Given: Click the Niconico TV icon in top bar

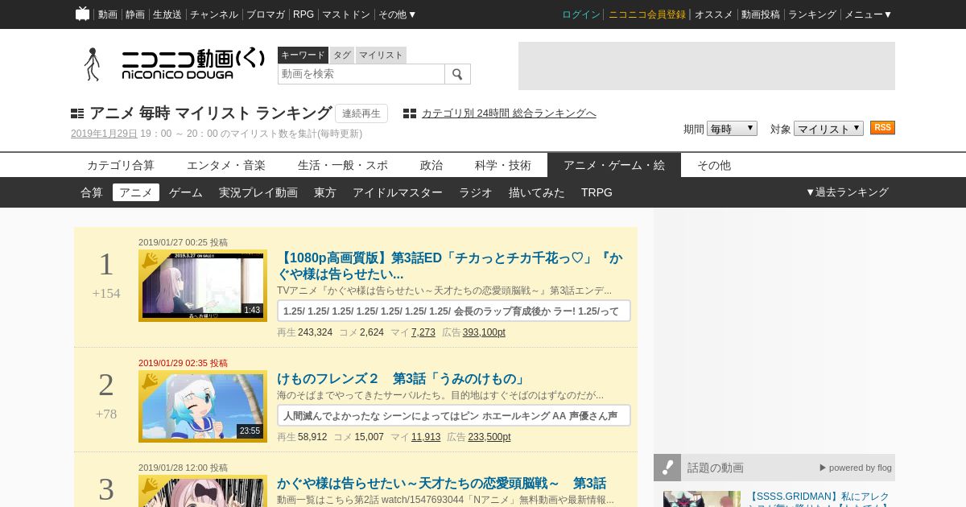Looking at the screenshot, I should (x=82, y=14).
